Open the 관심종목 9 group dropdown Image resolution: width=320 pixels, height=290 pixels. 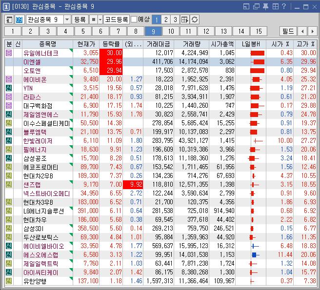pos(67,20)
